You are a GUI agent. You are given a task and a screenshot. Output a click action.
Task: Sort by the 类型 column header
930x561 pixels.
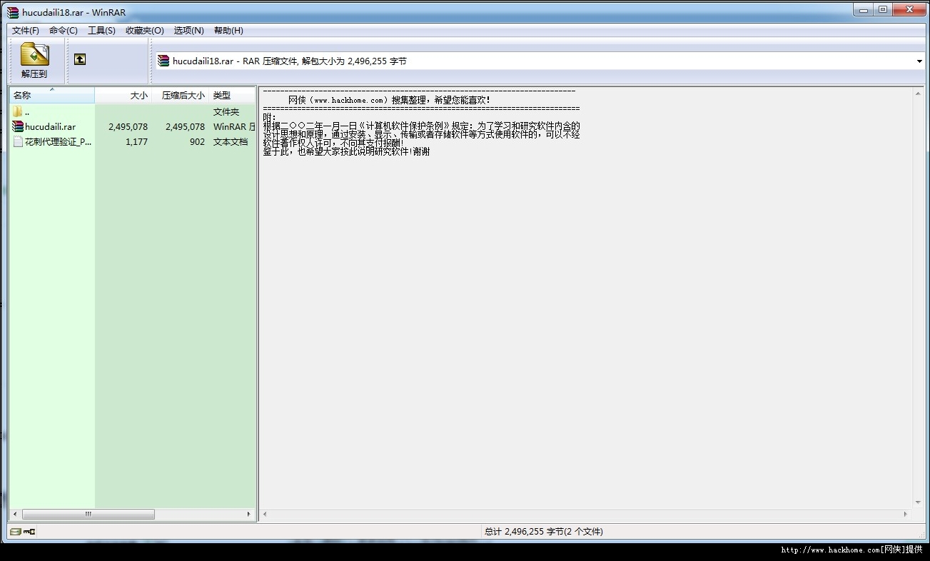[232, 95]
